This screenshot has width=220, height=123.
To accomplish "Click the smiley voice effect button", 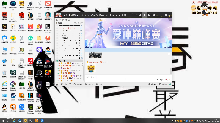I will click(78, 84).
